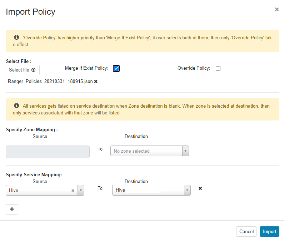Click the info icon in the zone services notice
Image resolution: width=284 pixels, height=241 pixels.
(x=16, y=106)
